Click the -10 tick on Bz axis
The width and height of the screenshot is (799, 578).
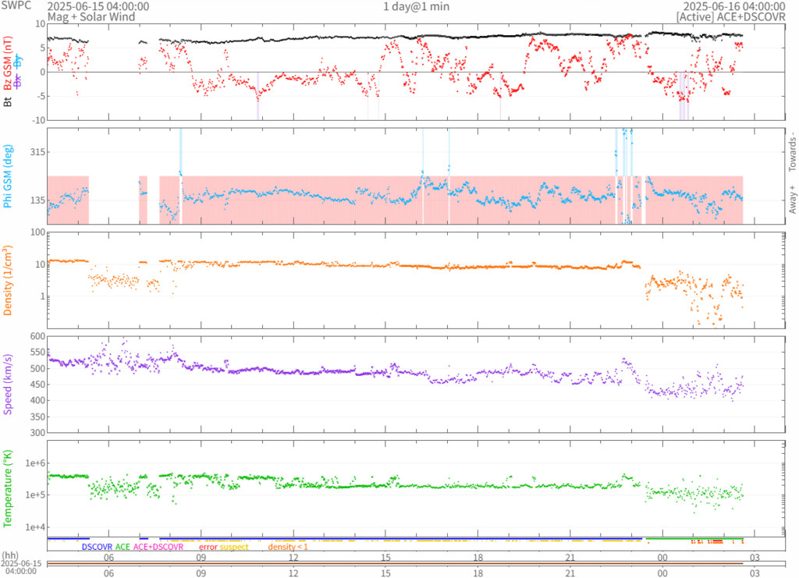(39, 120)
